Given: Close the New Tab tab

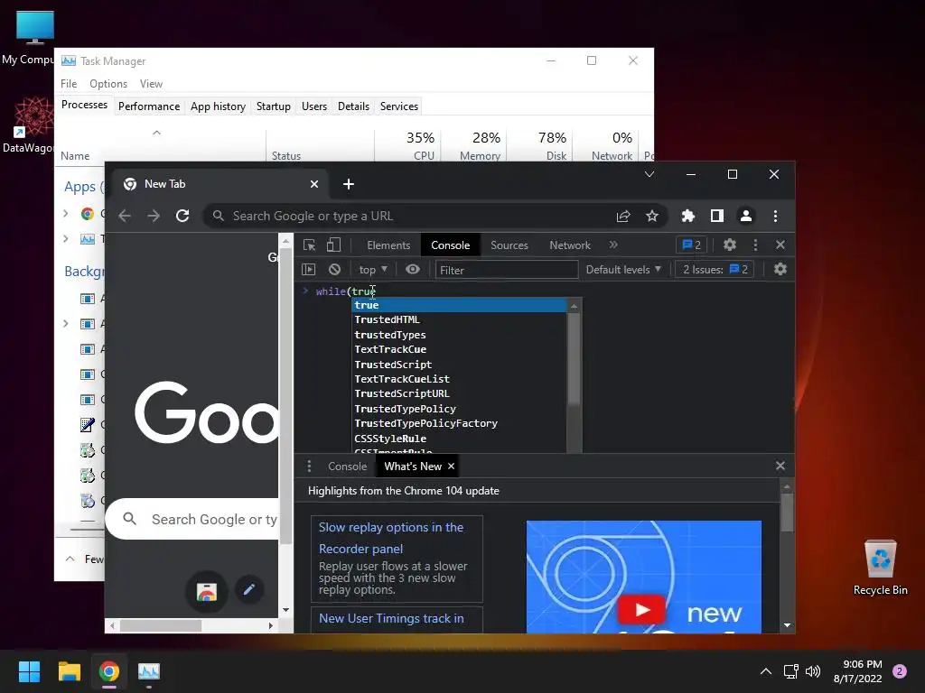Looking at the screenshot, I should [314, 184].
